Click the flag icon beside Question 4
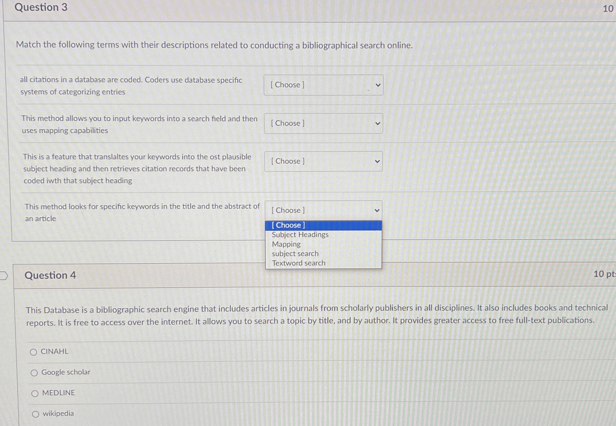 (4, 276)
